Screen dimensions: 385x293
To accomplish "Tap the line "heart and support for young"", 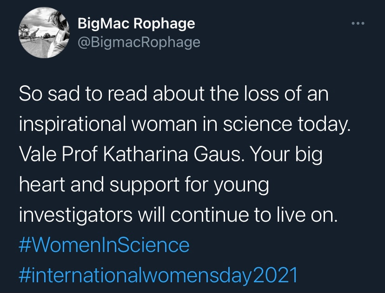I will click(x=144, y=185).
